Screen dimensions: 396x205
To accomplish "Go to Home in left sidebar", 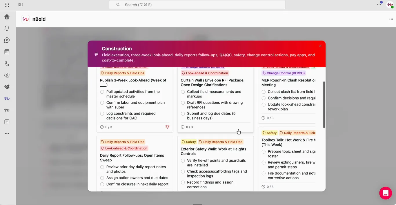I will 7,17.
